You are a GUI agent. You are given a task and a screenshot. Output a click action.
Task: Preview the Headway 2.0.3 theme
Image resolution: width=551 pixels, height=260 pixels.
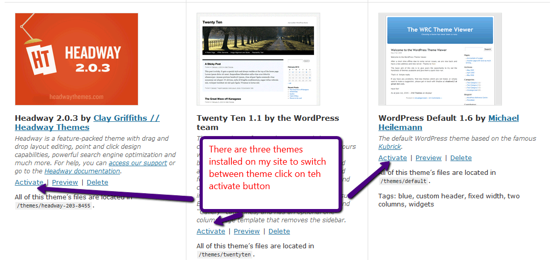(65, 182)
